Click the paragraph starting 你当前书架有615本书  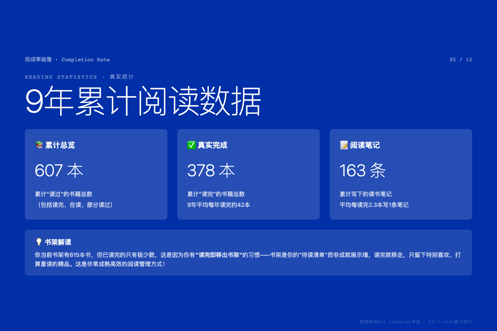coord(248,259)
